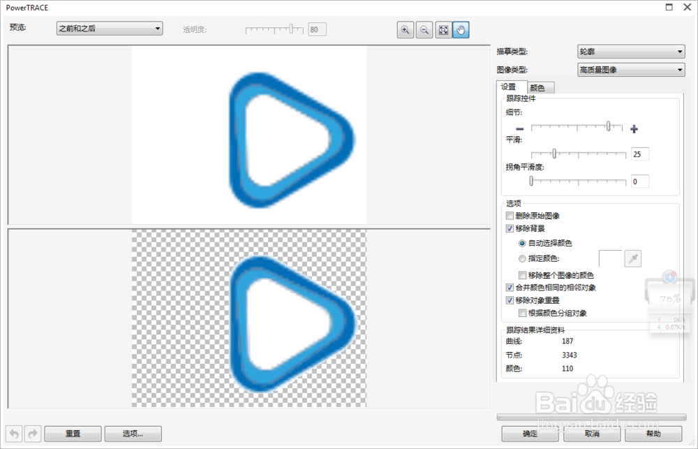Click the undo arrow icon
The height and width of the screenshot is (449, 698).
tap(14, 434)
